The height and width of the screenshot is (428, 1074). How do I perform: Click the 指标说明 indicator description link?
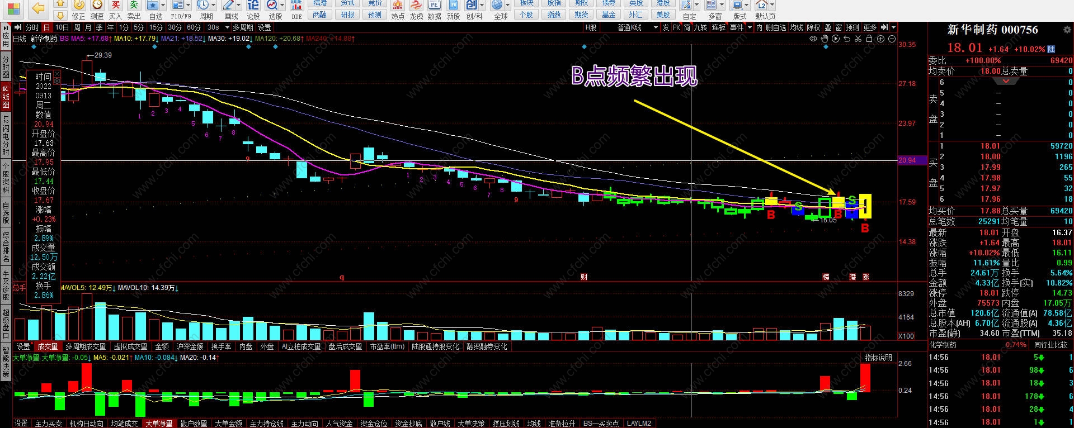point(879,358)
